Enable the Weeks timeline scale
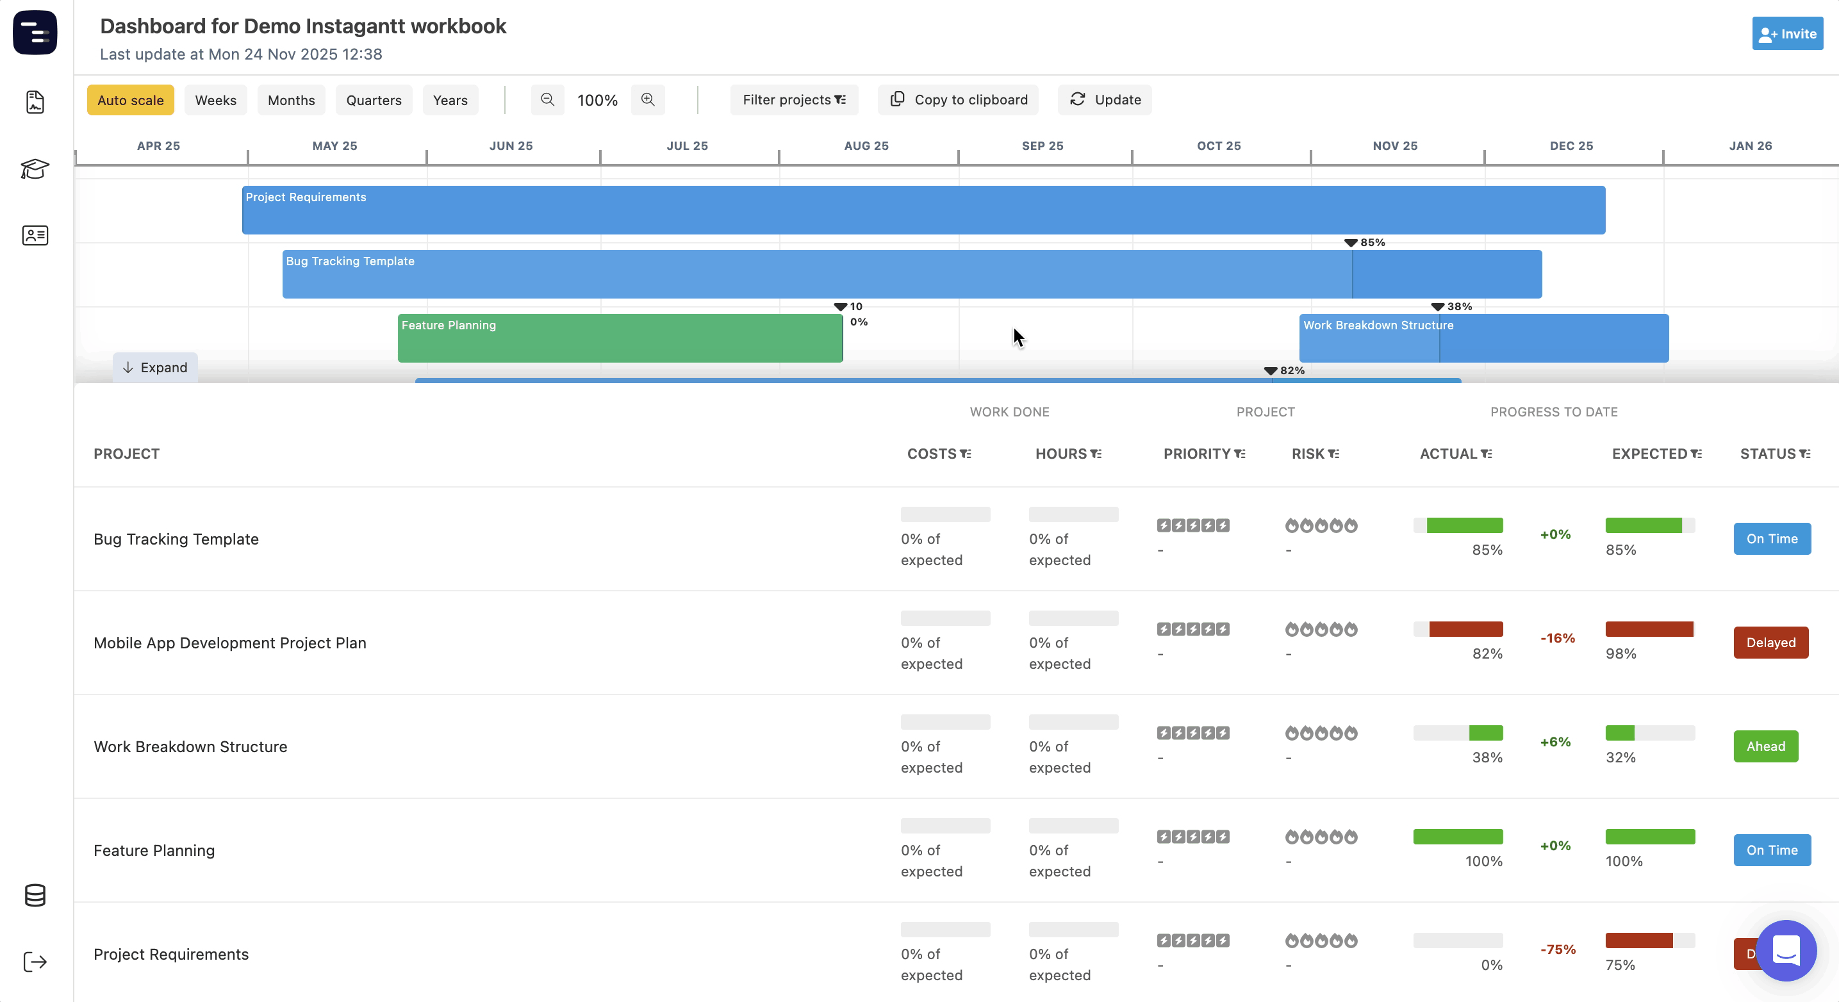This screenshot has width=1839, height=1002. [215, 100]
